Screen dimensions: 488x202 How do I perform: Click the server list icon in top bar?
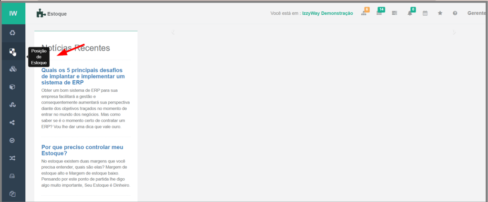395,13
